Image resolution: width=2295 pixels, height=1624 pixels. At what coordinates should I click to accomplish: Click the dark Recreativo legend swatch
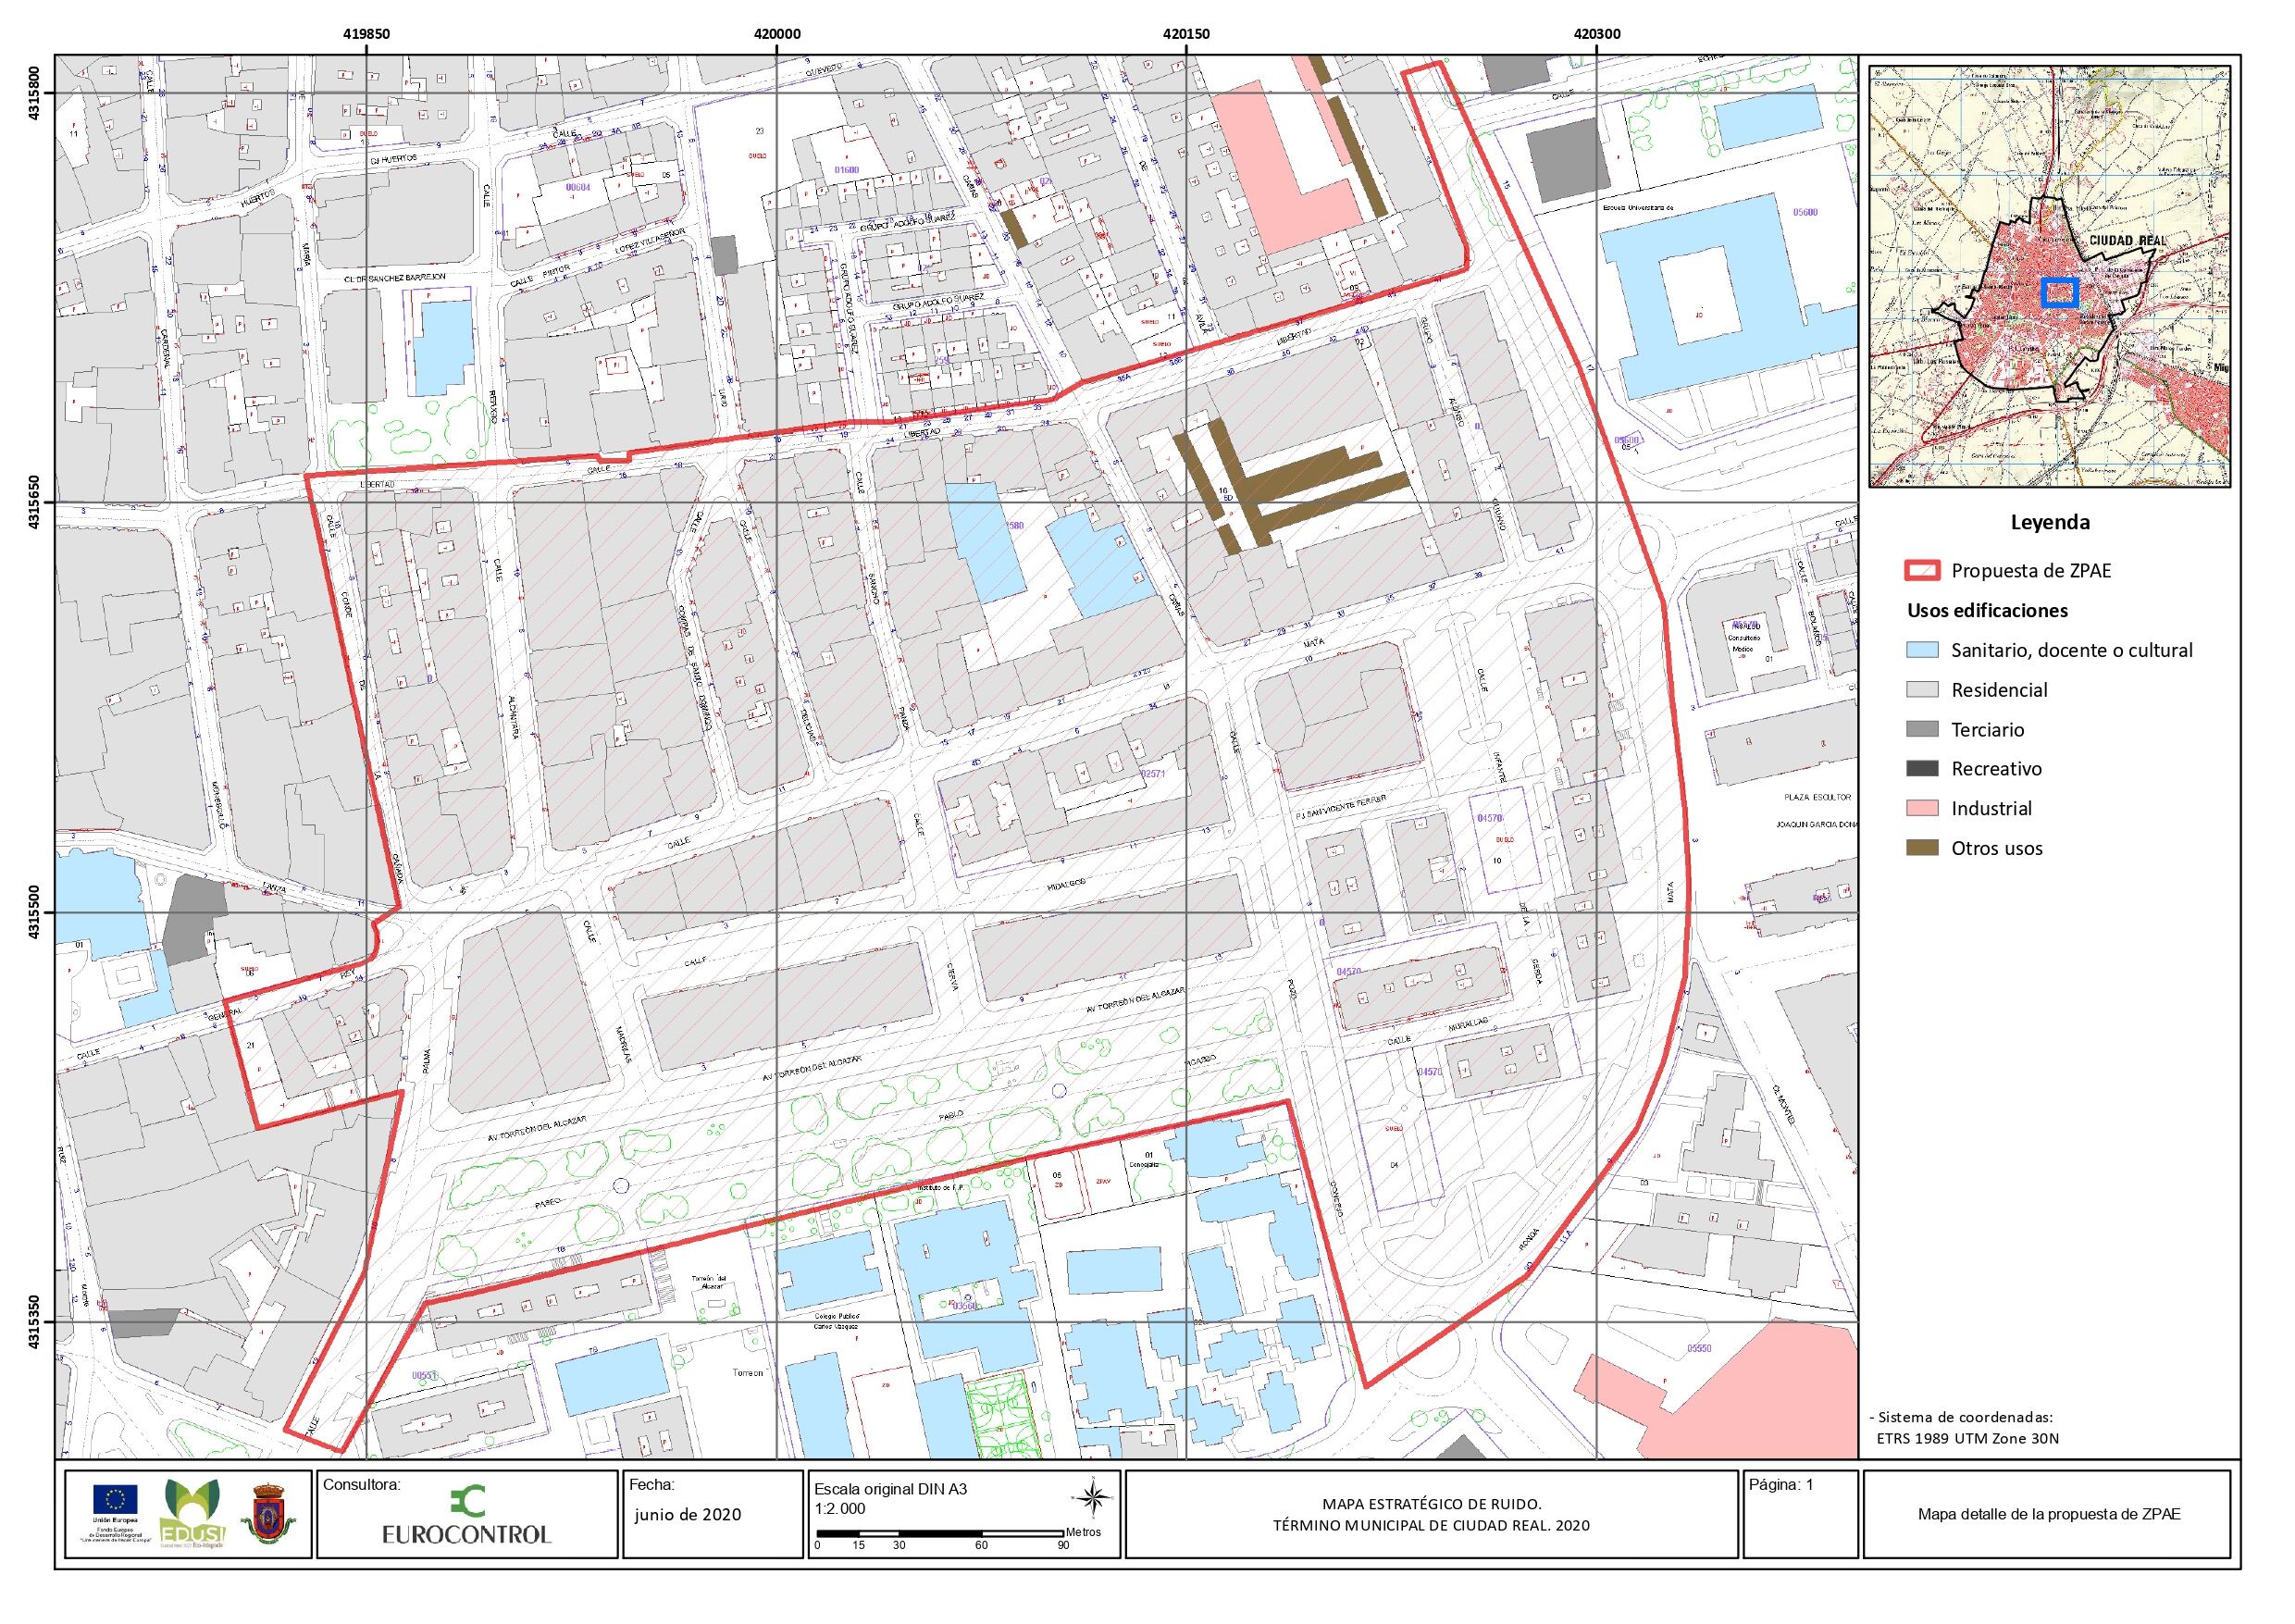[x=1921, y=769]
